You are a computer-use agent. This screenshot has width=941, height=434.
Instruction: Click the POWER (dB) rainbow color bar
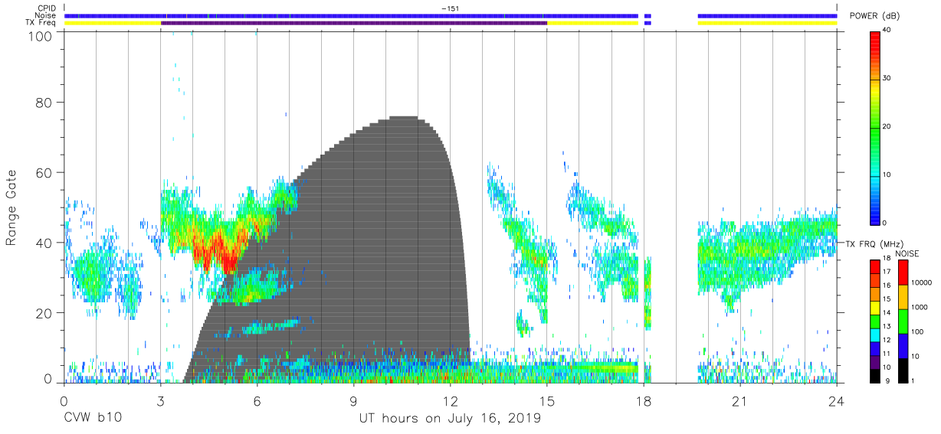pyautogui.click(x=876, y=127)
